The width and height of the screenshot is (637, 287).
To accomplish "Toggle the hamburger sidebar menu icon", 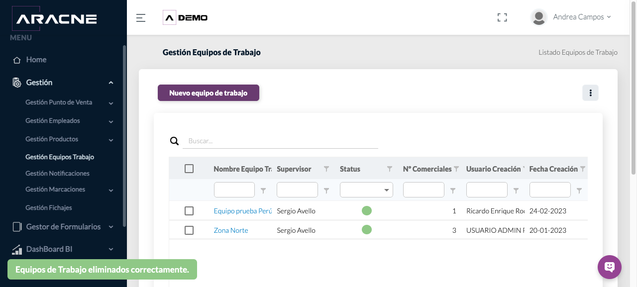I will tap(141, 18).
